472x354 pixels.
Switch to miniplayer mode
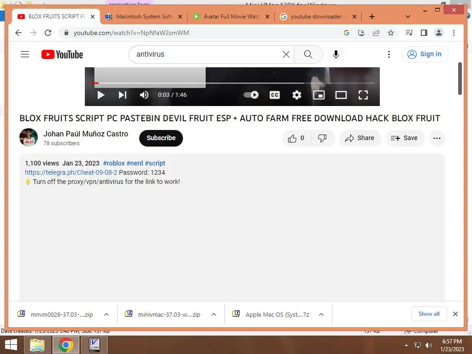(x=319, y=95)
